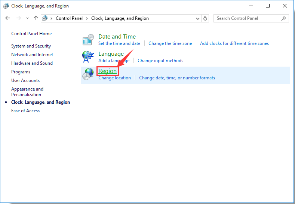Viewport: 295px width, 204px height.
Task: Click the Language globe icon
Action: click(x=88, y=57)
